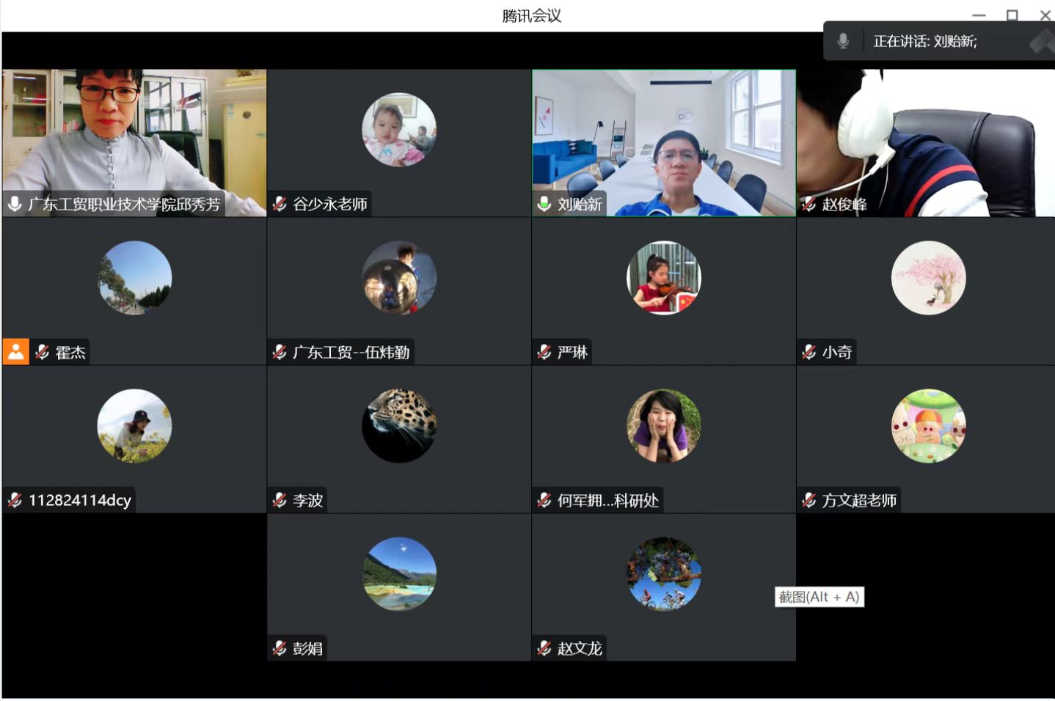Maximize the 腾讯会议 window
The width and height of the screenshot is (1055, 701).
pyautogui.click(x=1012, y=15)
